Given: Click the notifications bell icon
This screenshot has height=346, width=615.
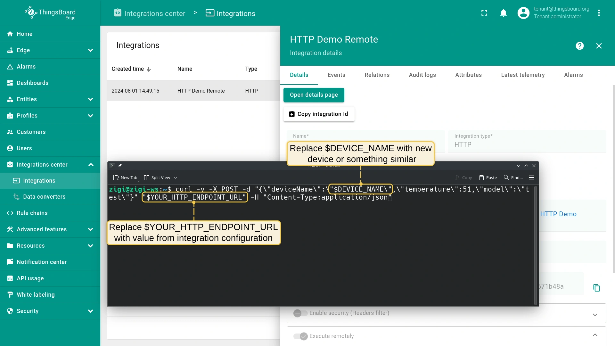Looking at the screenshot, I should (504, 13).
